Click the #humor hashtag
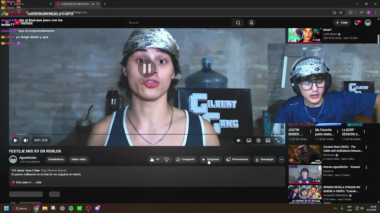The image size is (380, 213). (52, 171)
